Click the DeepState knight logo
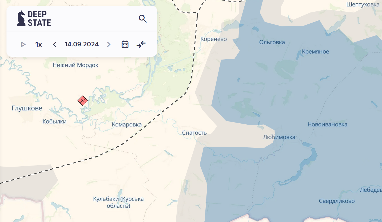This screenshot has height=222, width=382. point(21,18)
